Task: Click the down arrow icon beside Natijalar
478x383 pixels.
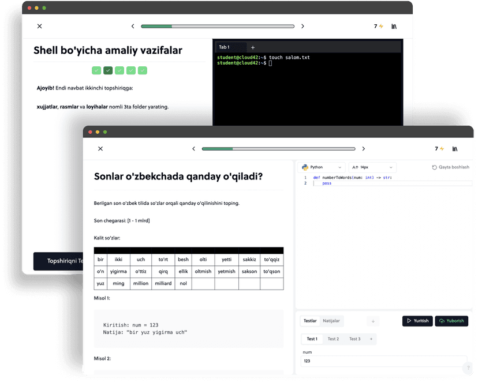Action: (374, 321)
